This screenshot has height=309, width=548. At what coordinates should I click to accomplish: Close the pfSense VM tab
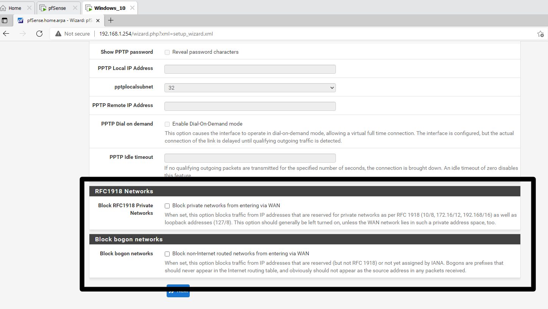point(74,8)
